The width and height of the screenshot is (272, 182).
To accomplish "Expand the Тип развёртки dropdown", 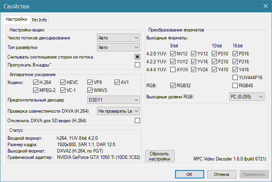I will pos(118,47).
